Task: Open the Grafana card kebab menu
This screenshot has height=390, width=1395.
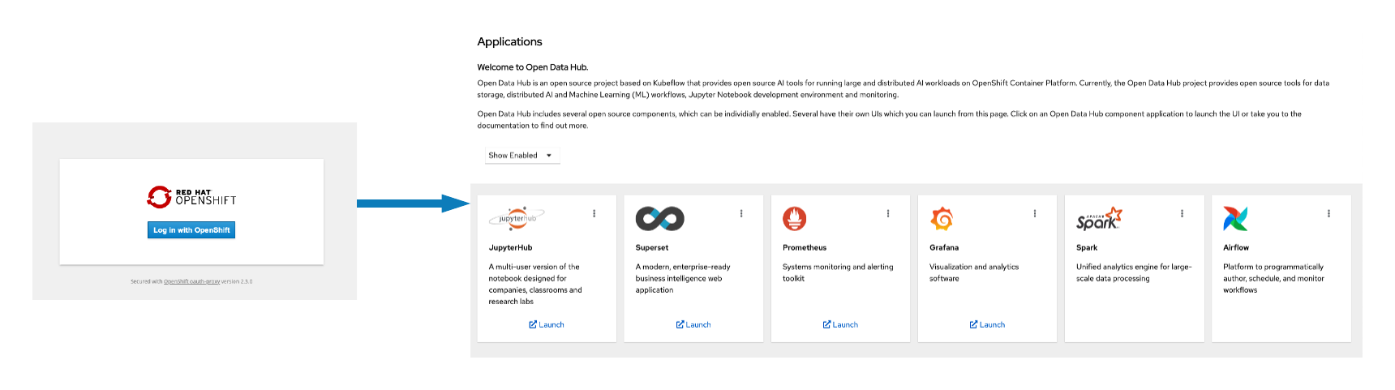Action: [1035, 214]
